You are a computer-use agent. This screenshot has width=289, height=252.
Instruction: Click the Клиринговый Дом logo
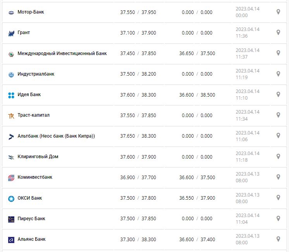pyautogui.click(x=11, y=157)
